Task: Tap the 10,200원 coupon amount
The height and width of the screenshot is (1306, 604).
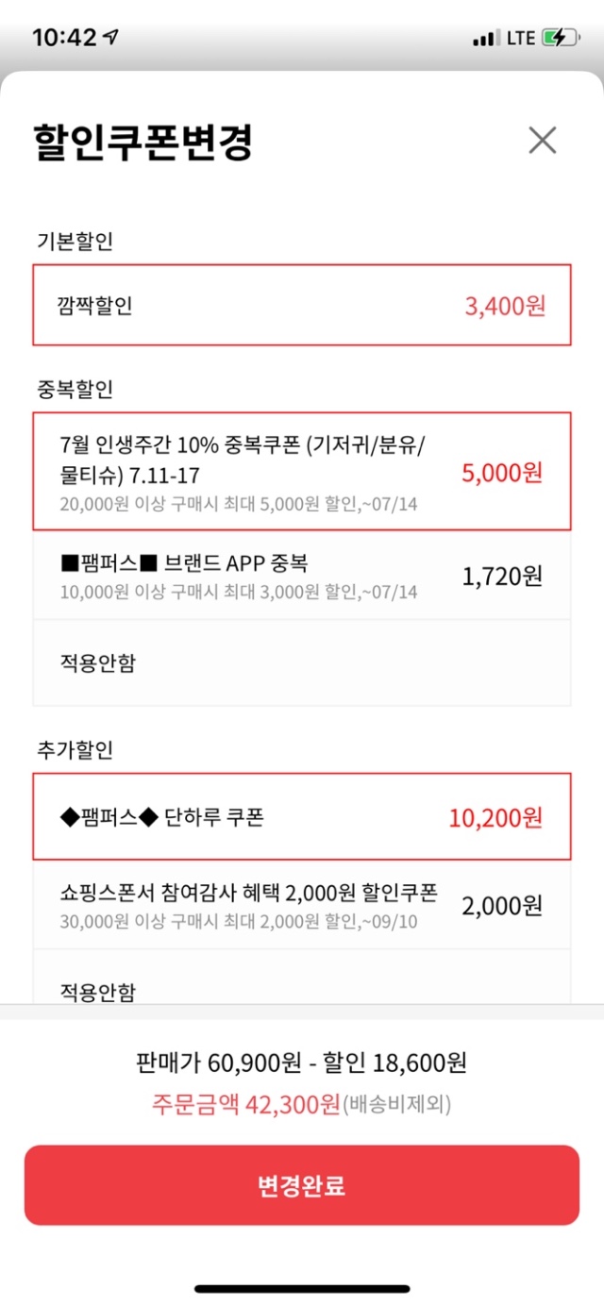Action: click(495, 817)
